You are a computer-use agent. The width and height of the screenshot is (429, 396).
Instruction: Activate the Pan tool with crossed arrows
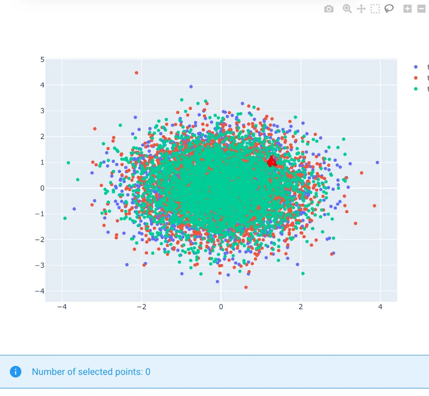[361, 9]
